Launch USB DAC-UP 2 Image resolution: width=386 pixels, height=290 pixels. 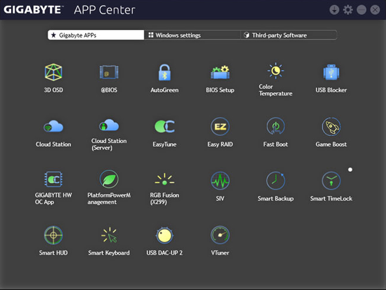(x=165, y=235)
